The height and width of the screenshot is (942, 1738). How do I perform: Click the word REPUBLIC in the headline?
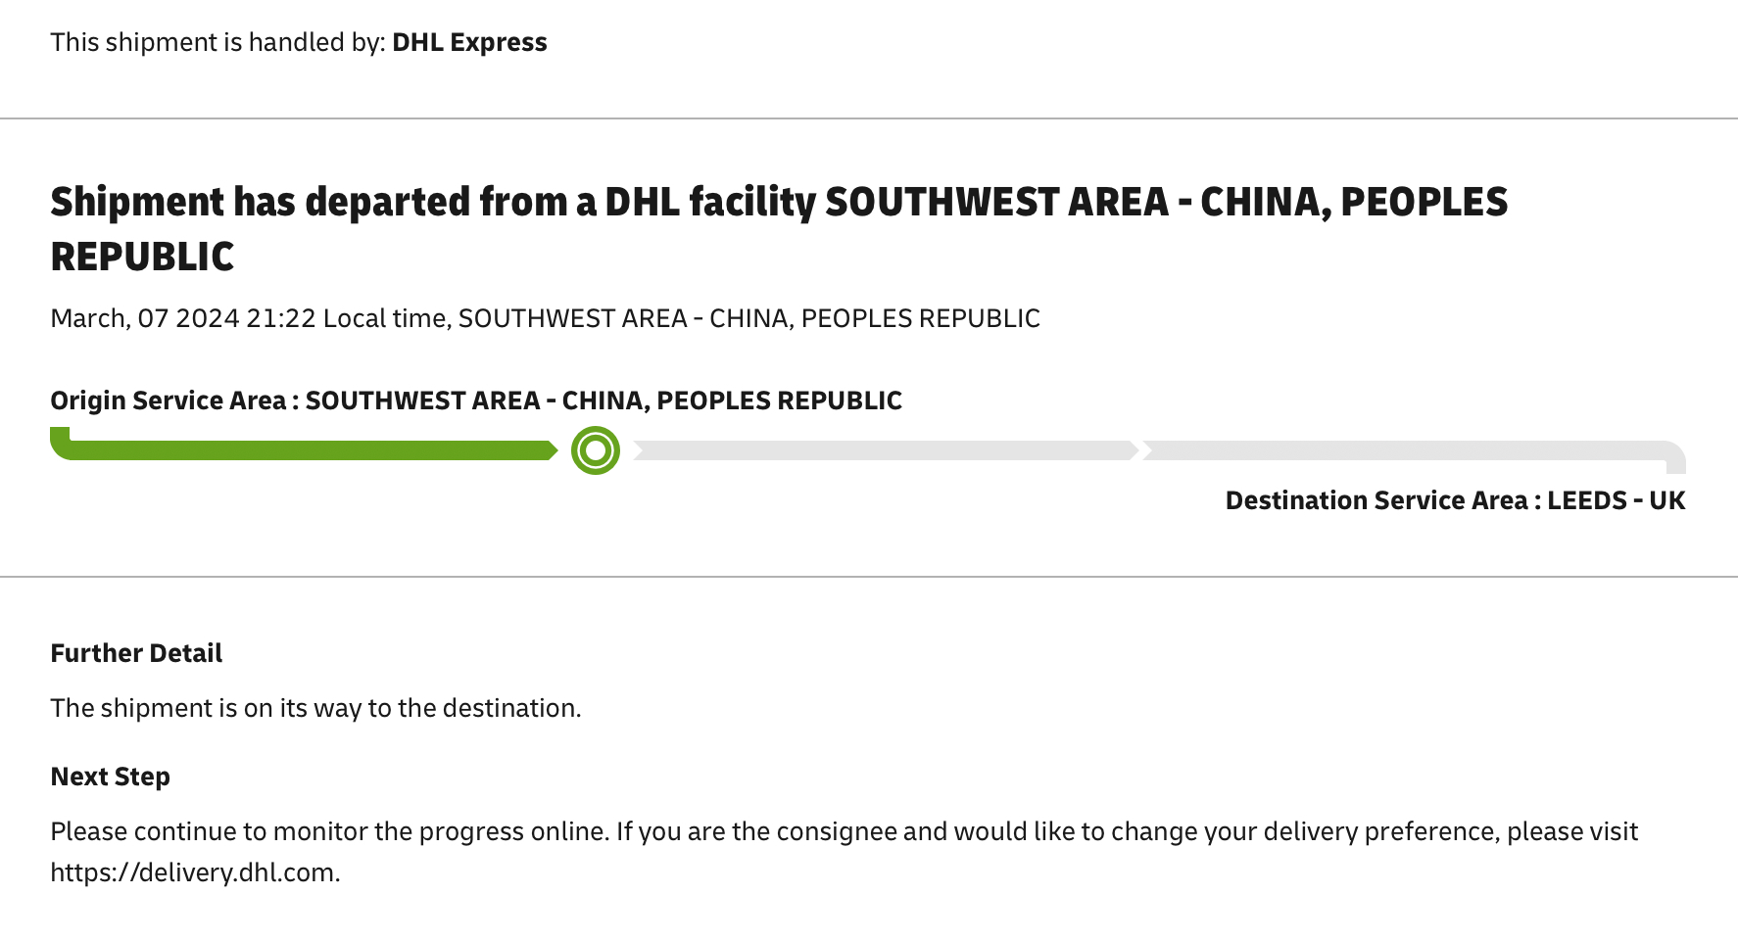coord(142,258)
